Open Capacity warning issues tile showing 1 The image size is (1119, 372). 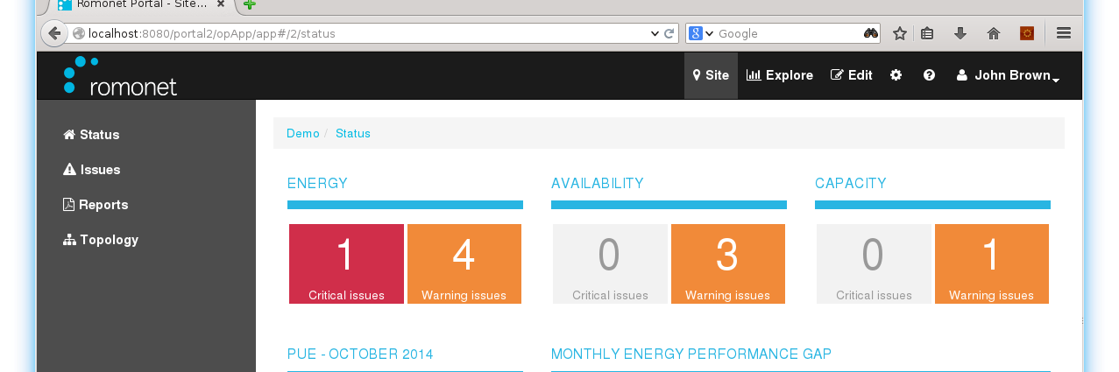pos(992,264)
